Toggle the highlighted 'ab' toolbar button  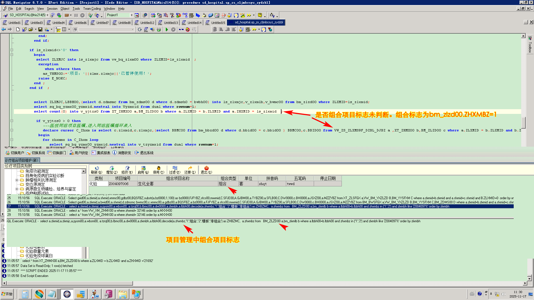(x=58, y=29)
